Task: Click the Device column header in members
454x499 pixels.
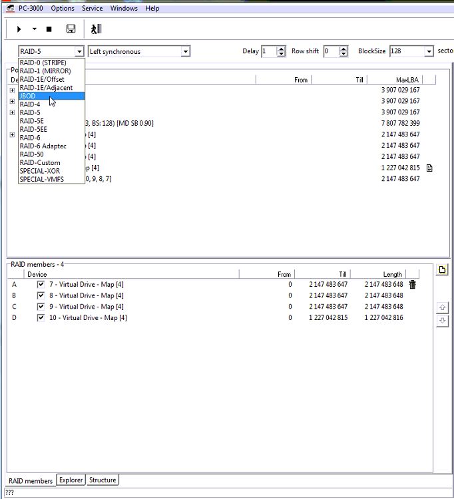Action: (132, 274)
